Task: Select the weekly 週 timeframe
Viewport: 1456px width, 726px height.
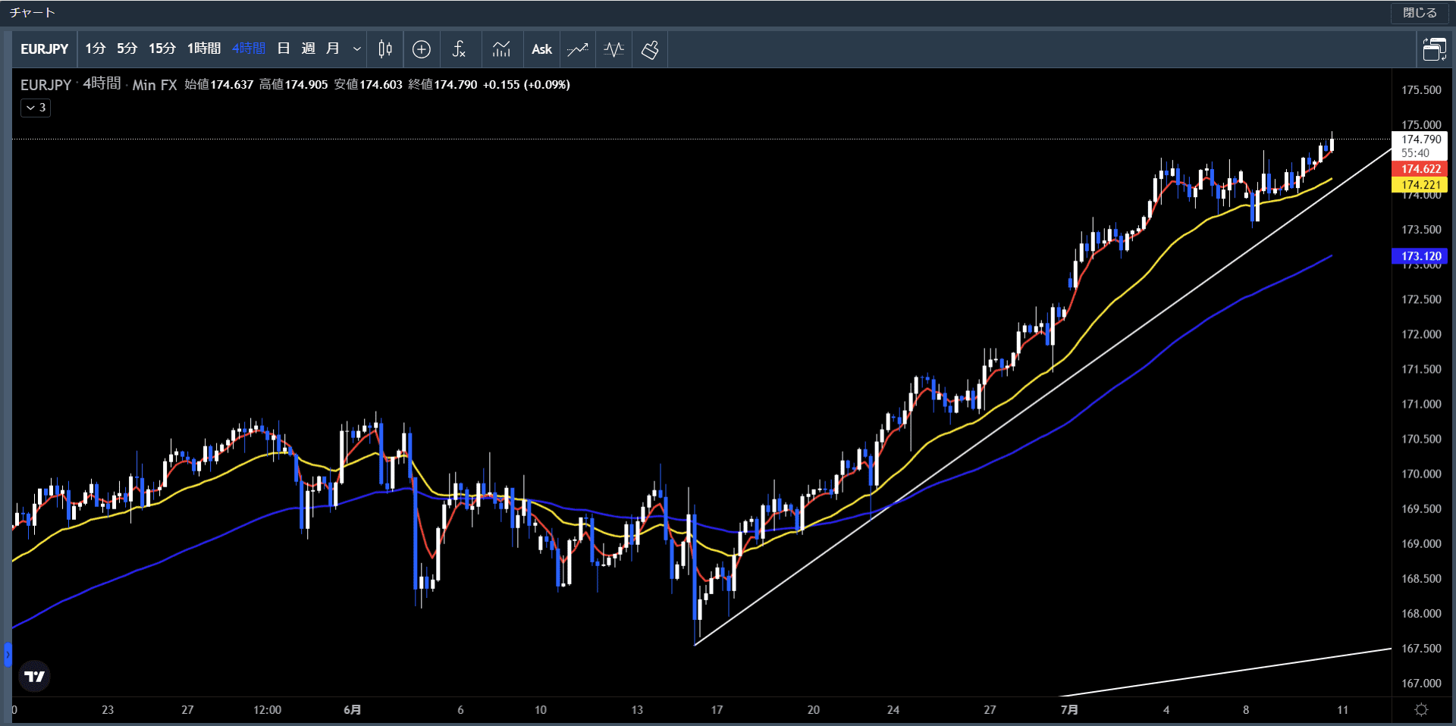Action: tap(308, 49)
